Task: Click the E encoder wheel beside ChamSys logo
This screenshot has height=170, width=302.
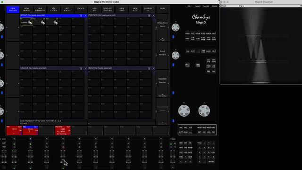Action: [176, 27]
